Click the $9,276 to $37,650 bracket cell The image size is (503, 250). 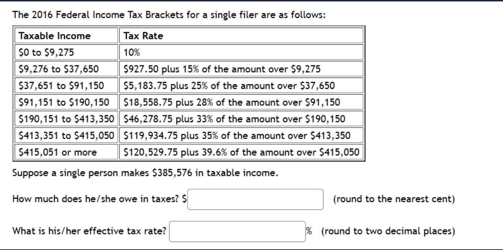66,69
